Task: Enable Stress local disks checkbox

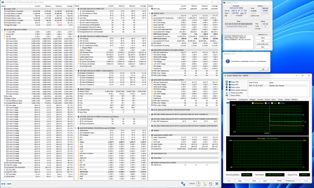Action: [x=230, y=93]
